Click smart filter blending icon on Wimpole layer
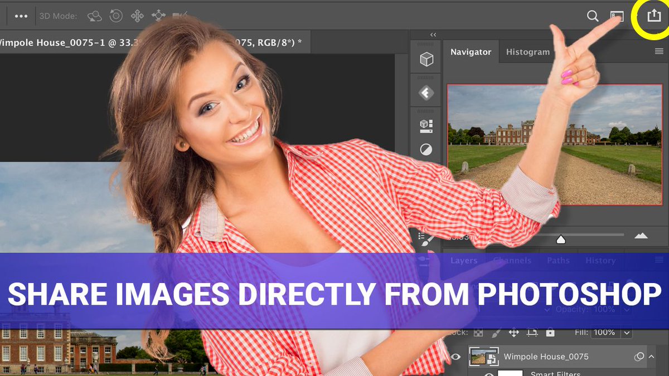This screenshot has width=669, height=376. (639, 357)
